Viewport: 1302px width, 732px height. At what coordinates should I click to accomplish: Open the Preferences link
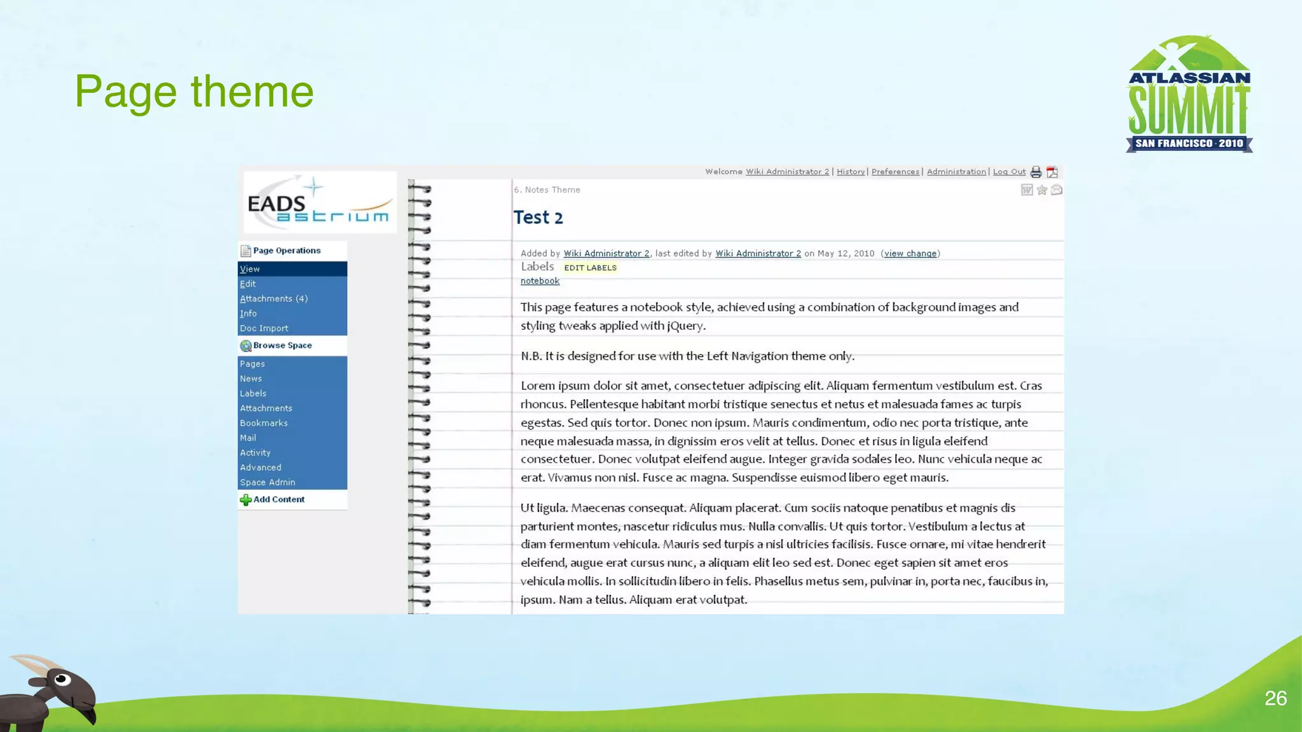tap(895, 172)
